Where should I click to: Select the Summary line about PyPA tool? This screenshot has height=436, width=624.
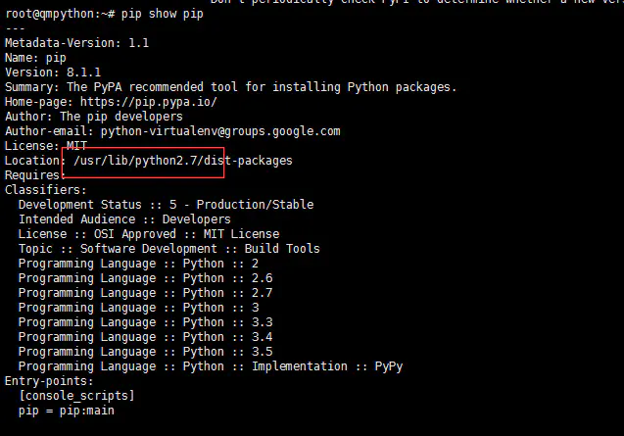231,87
